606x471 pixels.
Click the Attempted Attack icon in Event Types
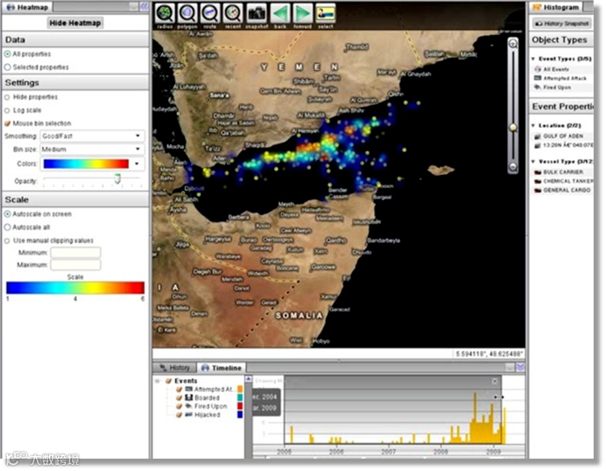(537, 78)
